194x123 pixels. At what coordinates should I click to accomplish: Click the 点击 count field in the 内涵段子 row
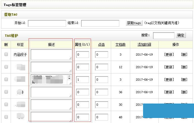[101, 55]
